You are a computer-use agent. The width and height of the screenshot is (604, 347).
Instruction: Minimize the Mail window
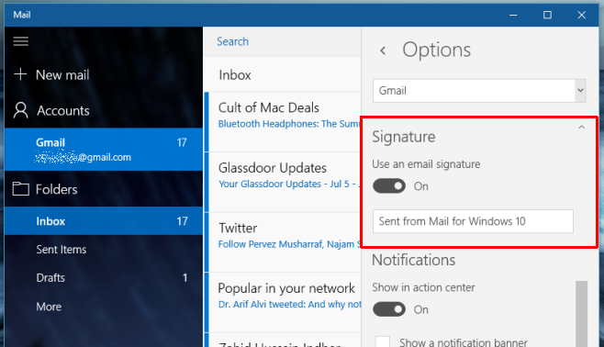tap(513, 15)
